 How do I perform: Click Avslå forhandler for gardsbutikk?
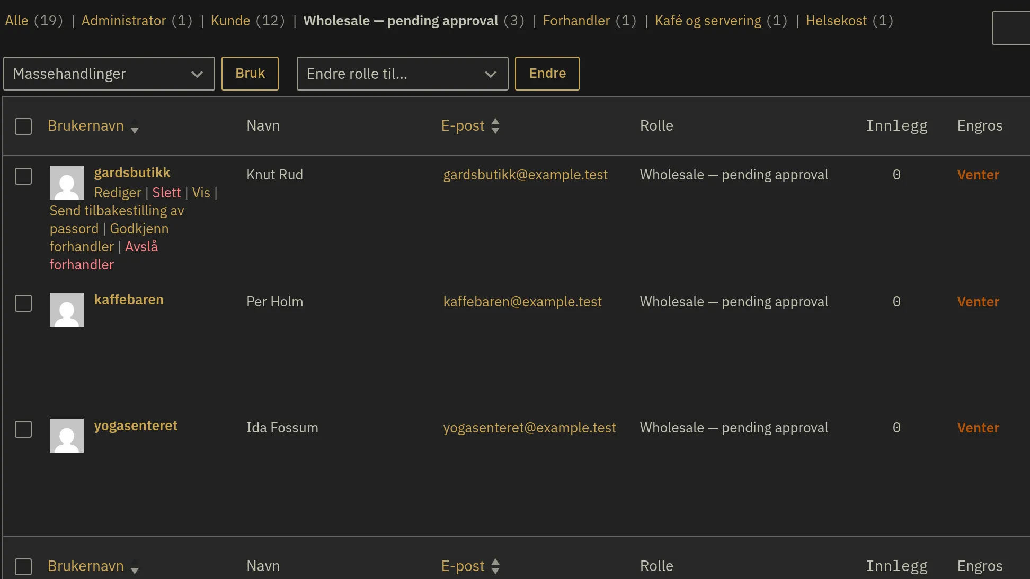[x=104, y=256]
